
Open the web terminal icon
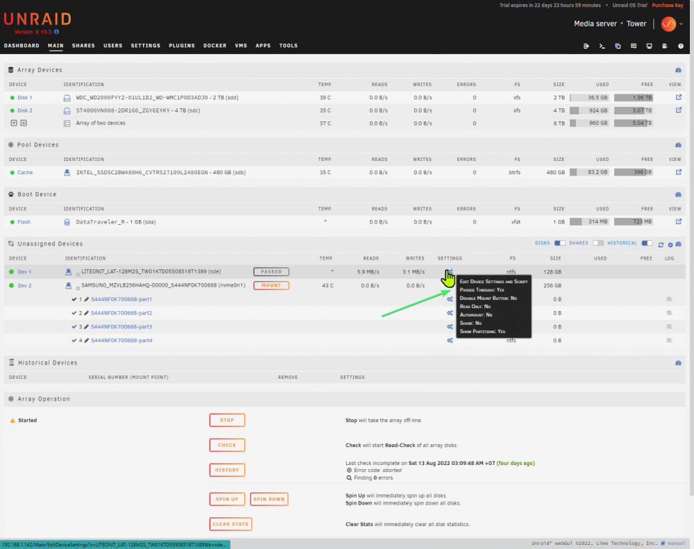[x=602, y=46]
